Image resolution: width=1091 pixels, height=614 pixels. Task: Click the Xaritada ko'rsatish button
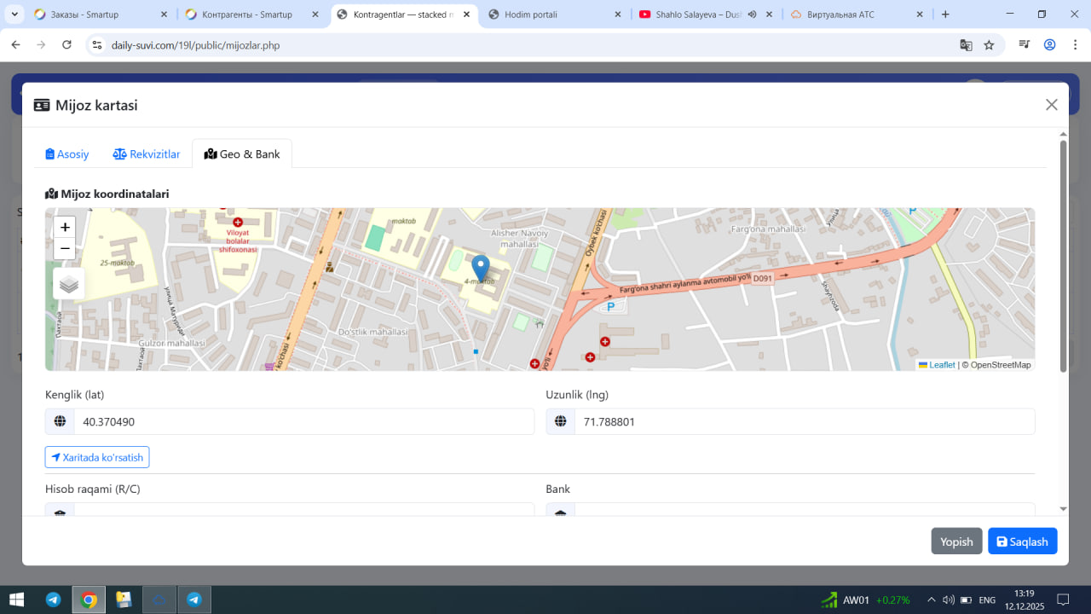[97, 457]
